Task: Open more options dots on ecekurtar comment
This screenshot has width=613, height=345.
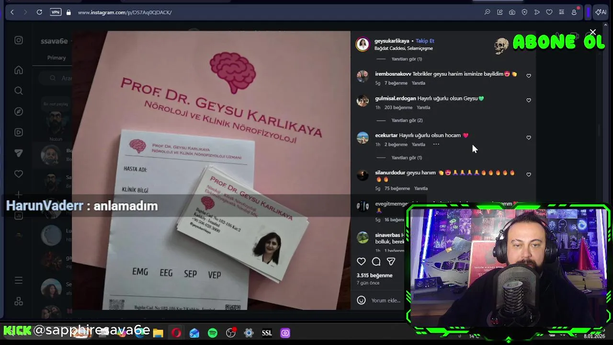Action: click(x=436, y=144)
